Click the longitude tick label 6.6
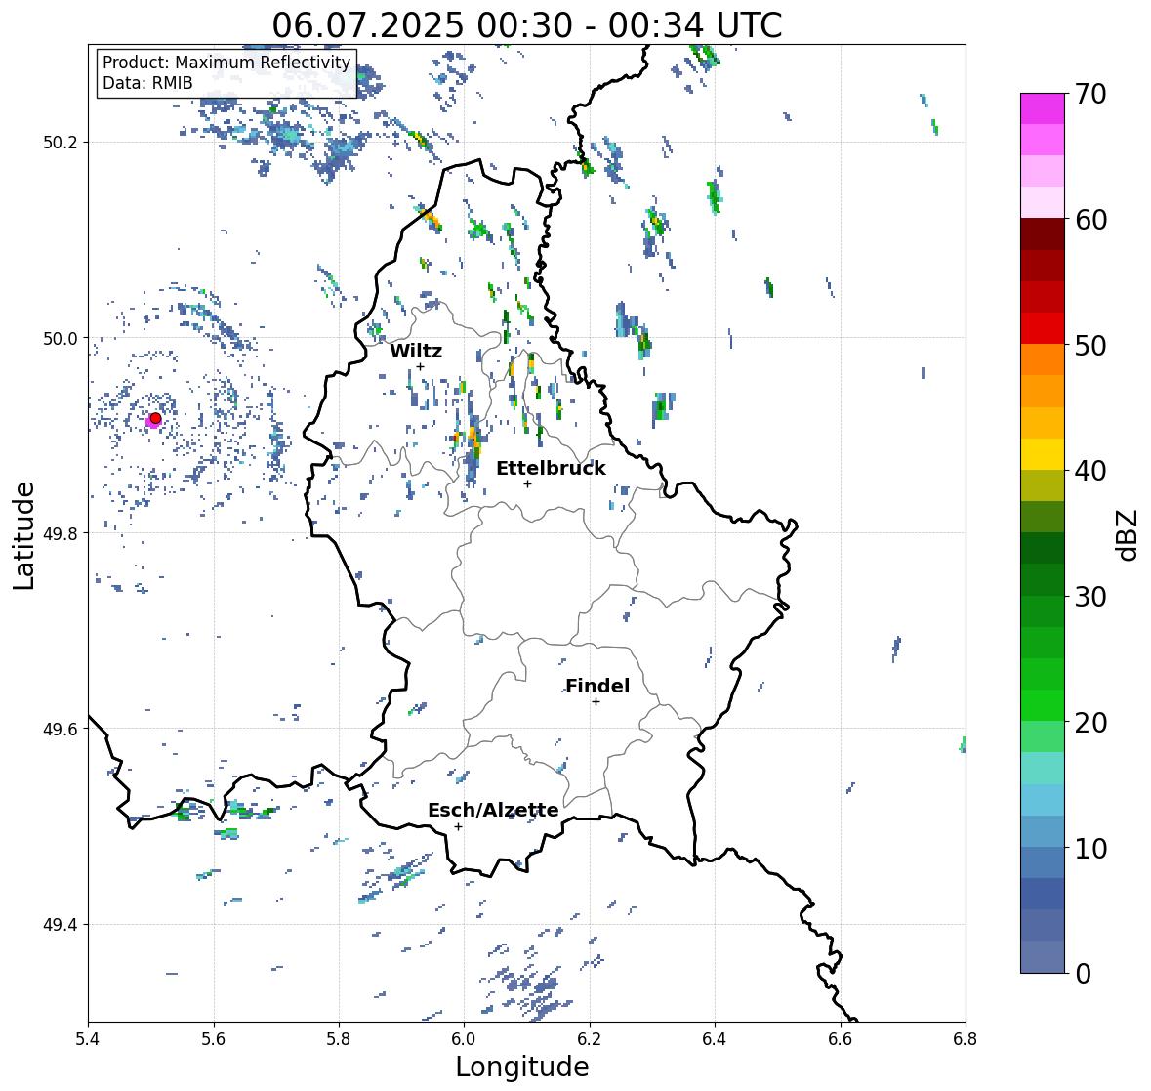1151x1091 pixels. 841,1039
